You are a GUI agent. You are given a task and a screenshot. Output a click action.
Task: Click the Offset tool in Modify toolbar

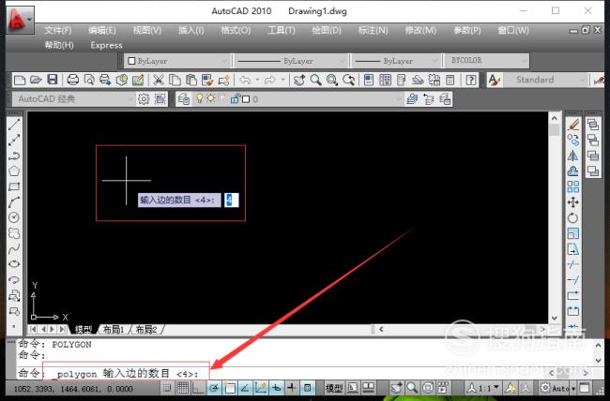573,171
